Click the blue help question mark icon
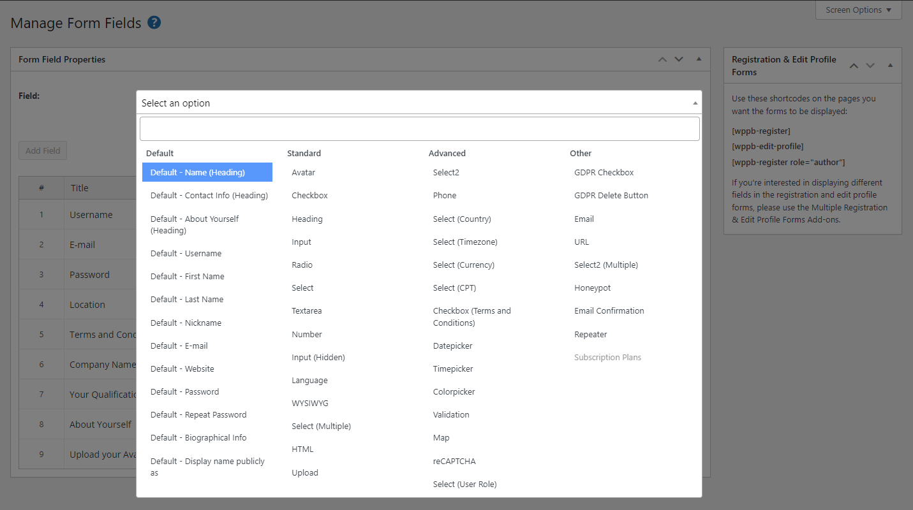The height and width of the screenshot is (510, 913). 154,23
